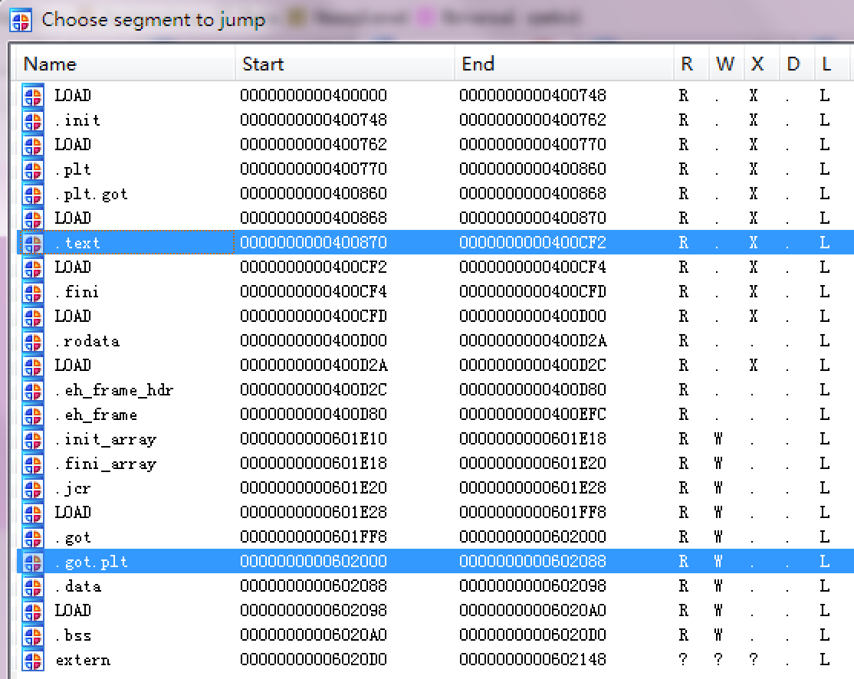
Task: Click the segment icon of the .got.plt row
Action: point(33,562)
